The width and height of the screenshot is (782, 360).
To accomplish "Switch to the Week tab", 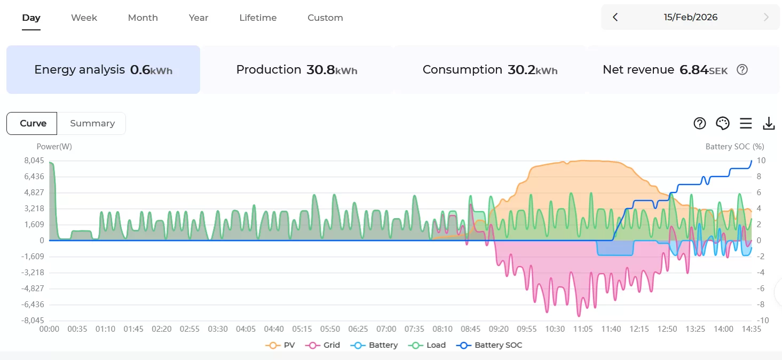I will point(84,18).
